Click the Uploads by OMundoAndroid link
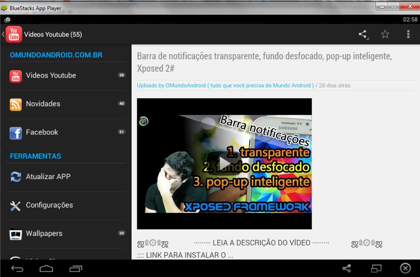 [225, 86]
